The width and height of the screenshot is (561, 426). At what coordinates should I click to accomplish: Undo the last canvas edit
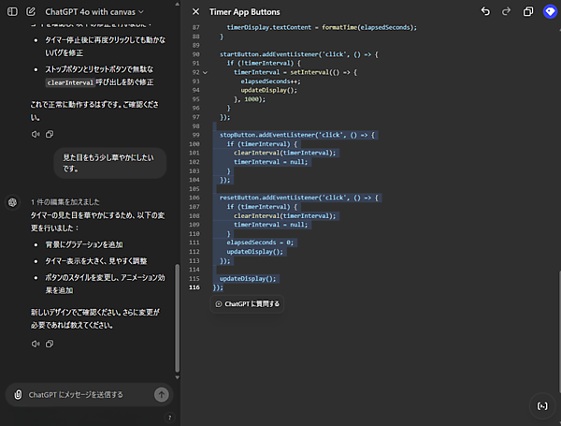(485, 11)
